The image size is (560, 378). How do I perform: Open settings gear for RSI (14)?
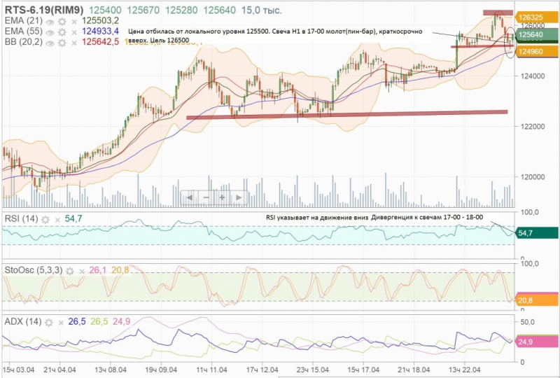(45, 219)
